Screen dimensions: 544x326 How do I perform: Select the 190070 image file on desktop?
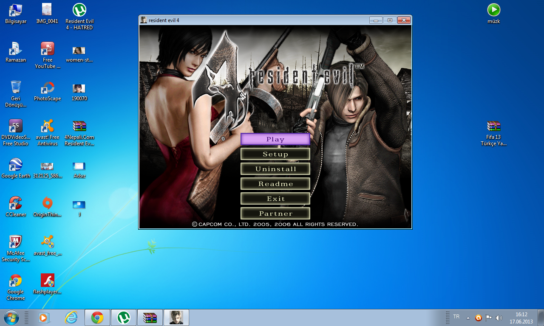(x=79, y=91)
